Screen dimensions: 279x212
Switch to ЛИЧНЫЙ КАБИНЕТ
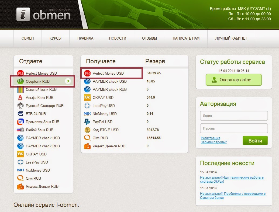tap(231, 38)
